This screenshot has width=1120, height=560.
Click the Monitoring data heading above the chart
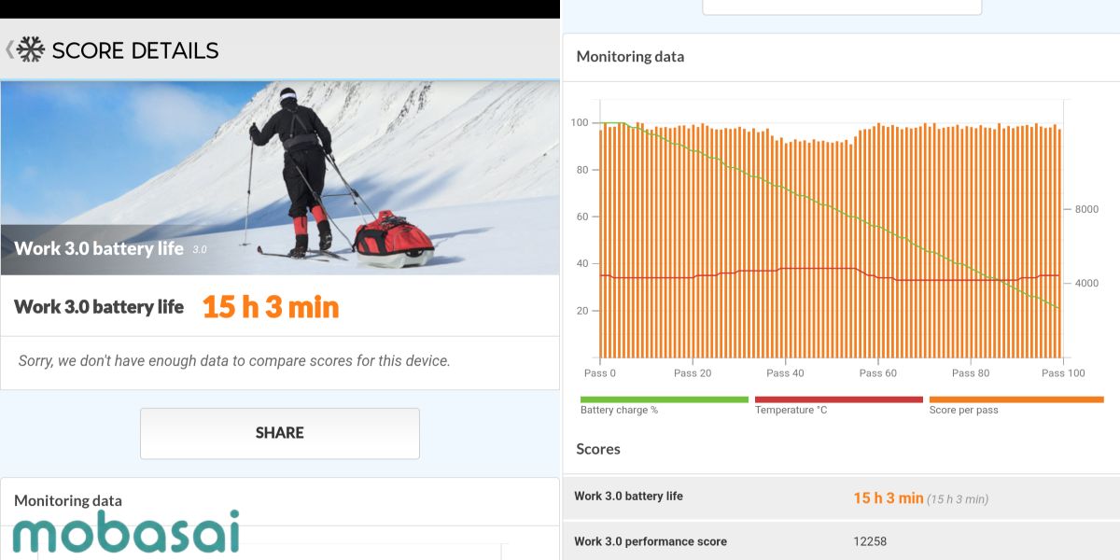tap(630, 56)
